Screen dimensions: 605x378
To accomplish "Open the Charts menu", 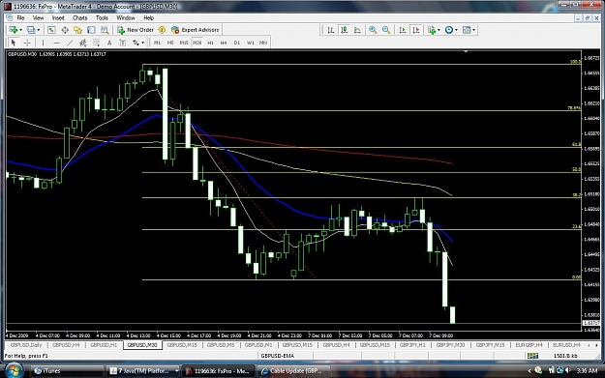I will tap(80, 17).
